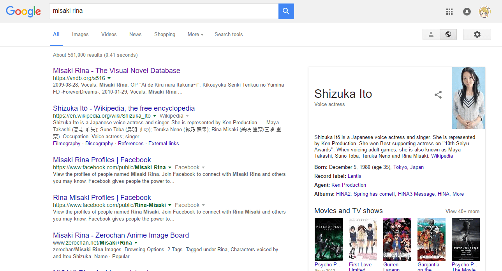Open Facebook source dropdown for Rina Misaki Profiles

[203, 205]
